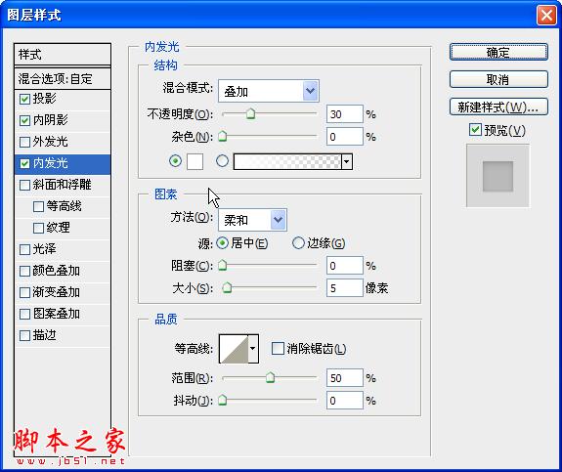The height and width of the screenshot is (472, 562).
Task: Click the opacity value field showing 30
Action: click(x=345, y=114)
